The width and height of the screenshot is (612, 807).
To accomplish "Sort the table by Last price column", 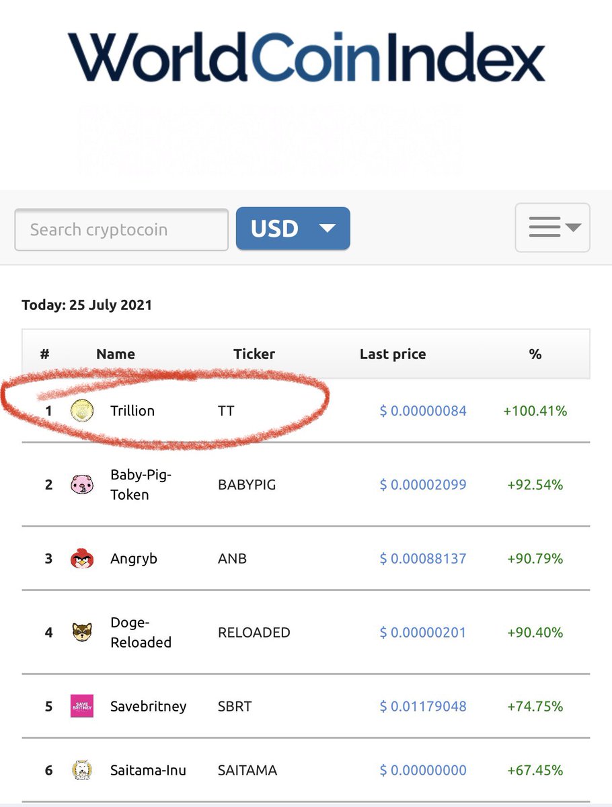I will tap(392, 354).
